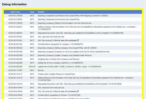Click timestamp 09:50:06.155419
This screenshot has width=146, height=99.
(15, 84)
